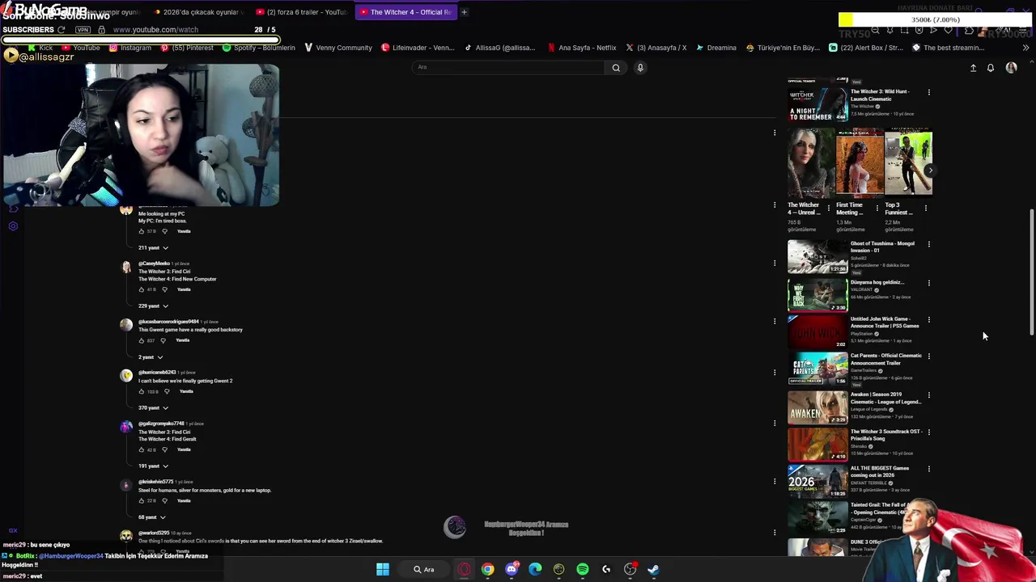
Task: Open Spotify from the taskbar
Action: click(x=583, y=569)
